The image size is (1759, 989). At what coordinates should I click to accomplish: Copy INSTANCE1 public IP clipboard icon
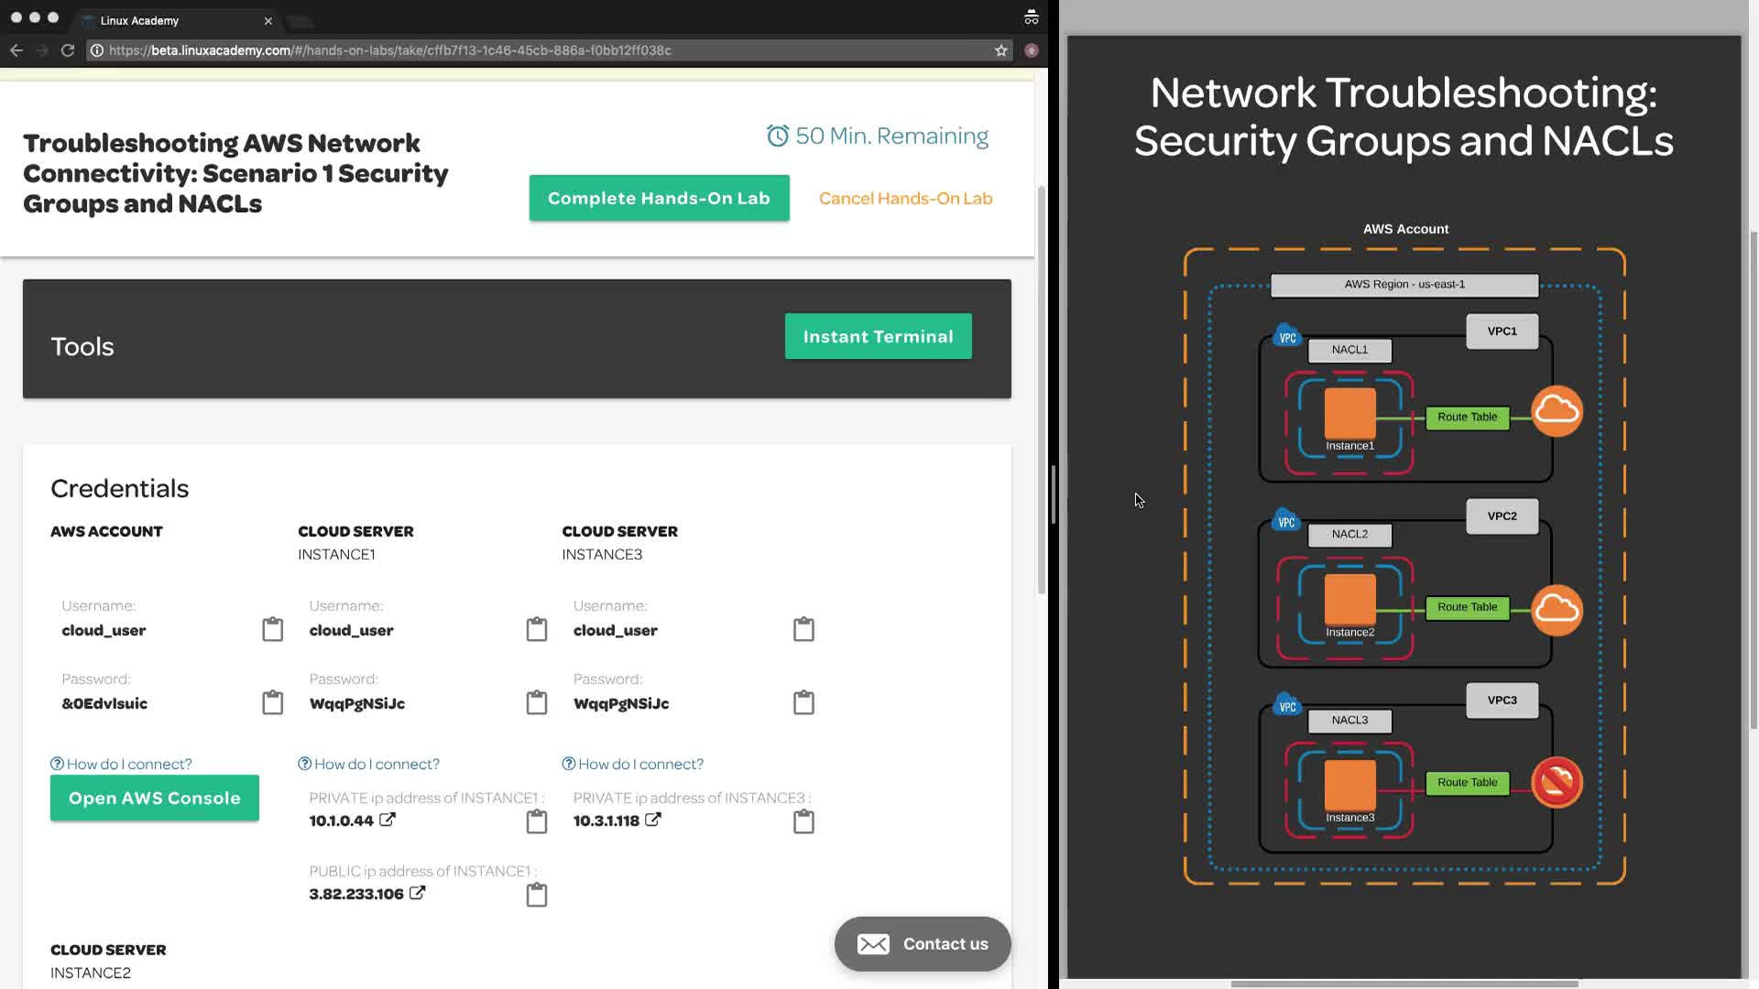point(537,895)
